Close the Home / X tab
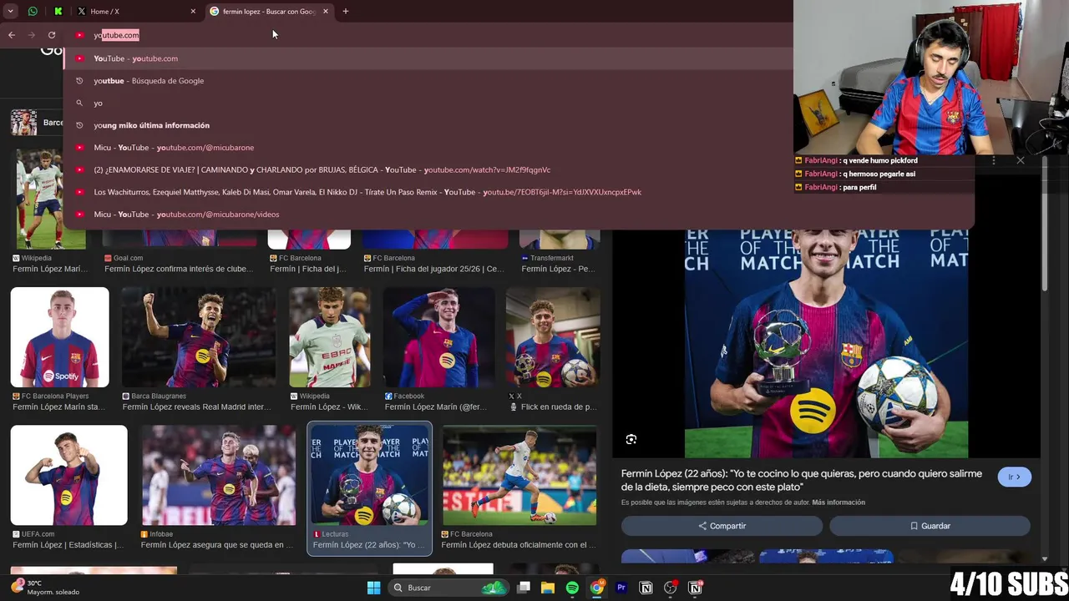Image resolution: width=1069 pixels, height=601 pixels. click(193, 11)
